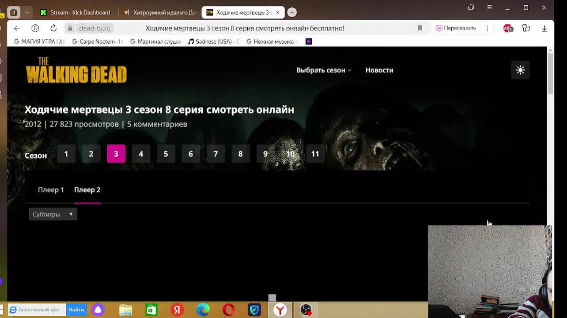
Task: Open the browser side panel icon in title bar
Action: tap(471, 8)
